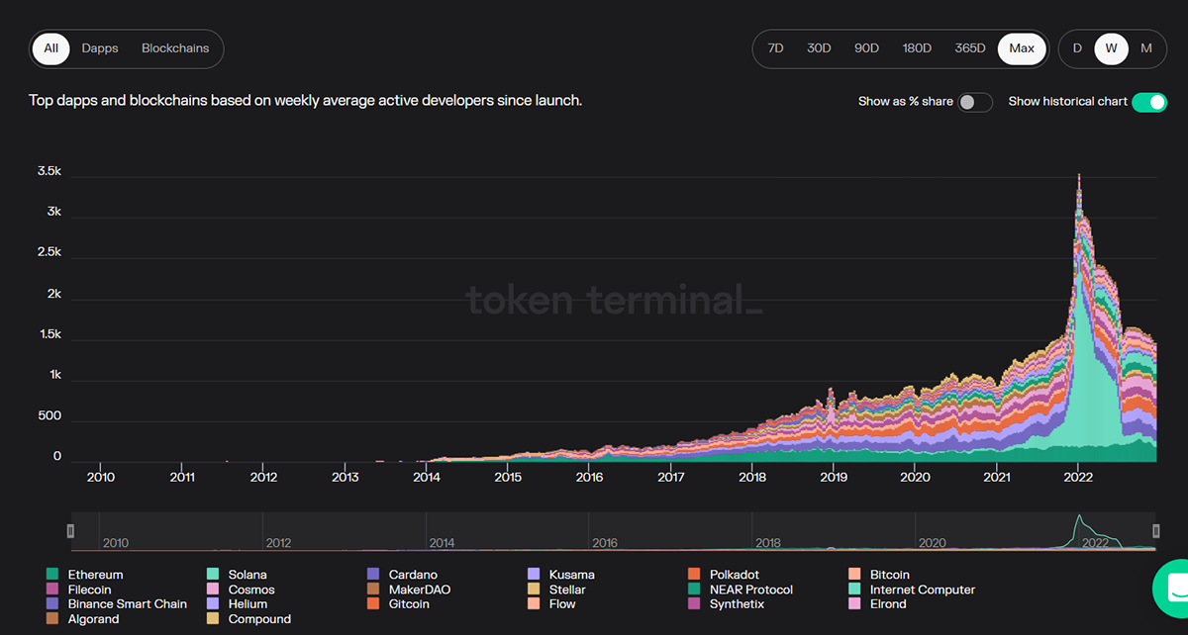Screen dimensions: 1188x635
Task: Toggle the Cosmos series color swatch
Action: (x=213, y=590)
